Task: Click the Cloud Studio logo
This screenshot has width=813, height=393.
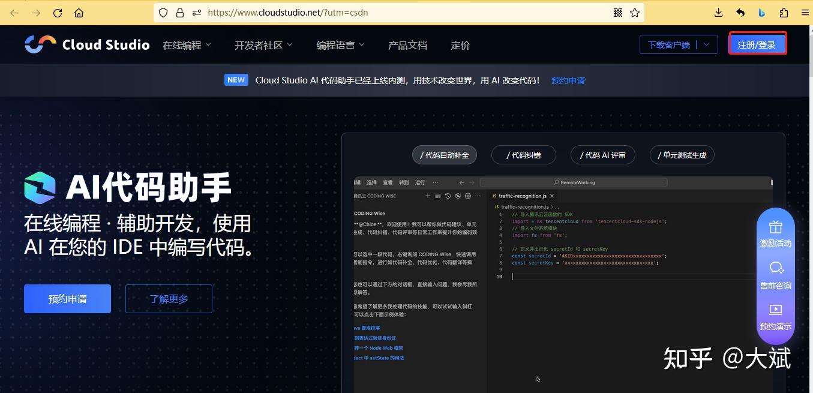Action: point(86,44)
